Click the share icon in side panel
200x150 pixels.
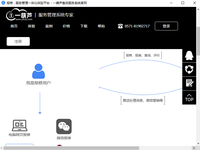pos(189,70)
